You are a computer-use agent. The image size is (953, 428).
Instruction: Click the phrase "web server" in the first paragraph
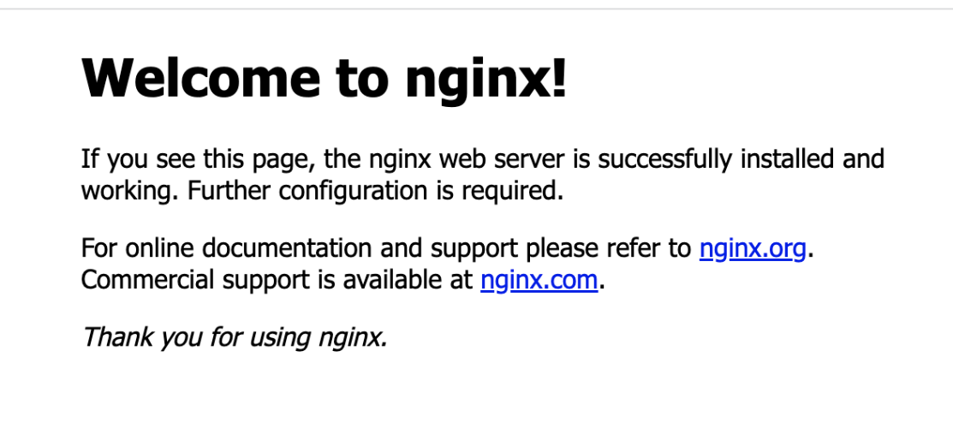(497, 158)
